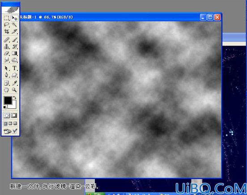Select the Type tool
The height and width of the screenshot is (195, 247).
click(14, 68)
